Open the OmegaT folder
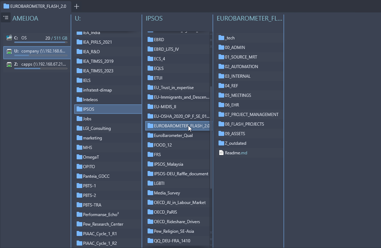The width and height of the screenshot is (381, 248). tap(108, 157)
